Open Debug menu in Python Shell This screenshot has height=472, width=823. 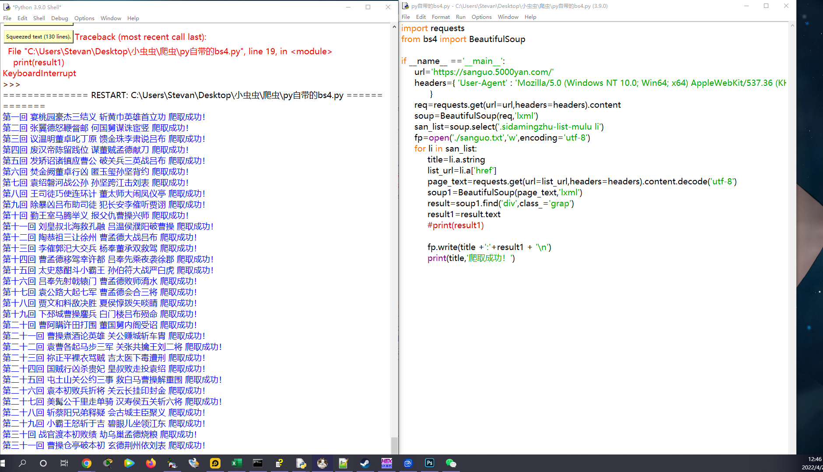(60, 18)
